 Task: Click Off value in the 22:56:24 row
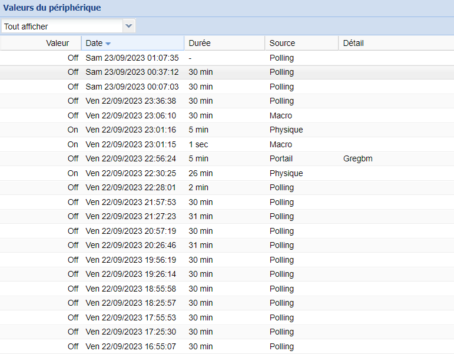click(73, 159)
